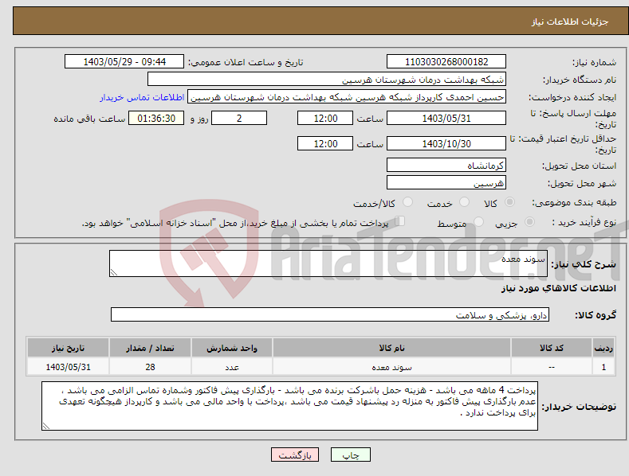This screenshot has height=476, width=629.
Task: Click the ساعت باقی مانده label
Action: pos(89,119)
